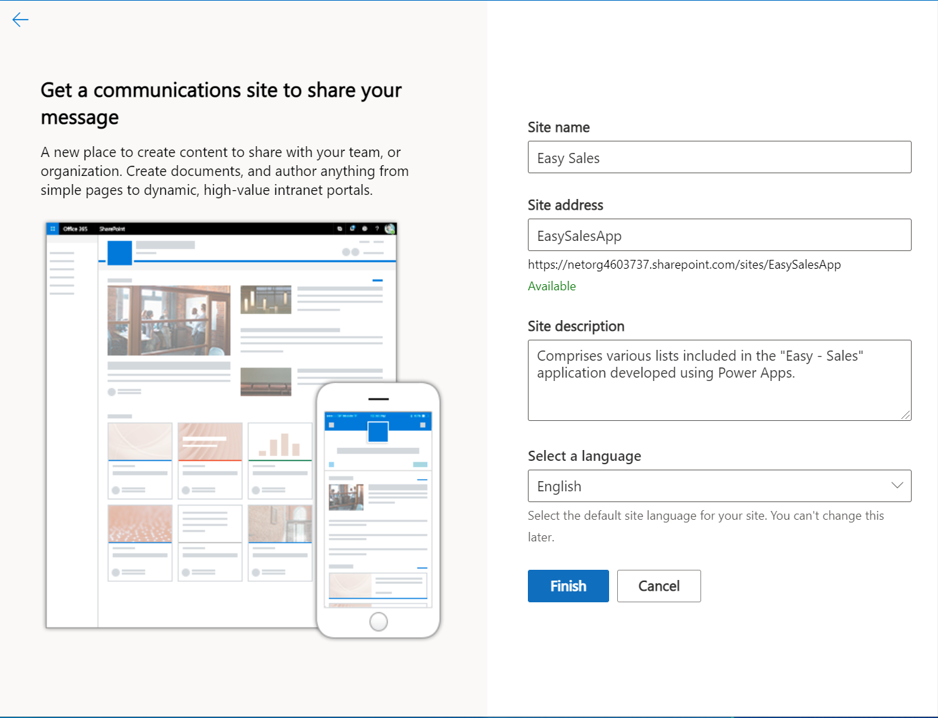Open the Select a language dropdown
This screenshot has width=938, height=718.
point(719,486)
